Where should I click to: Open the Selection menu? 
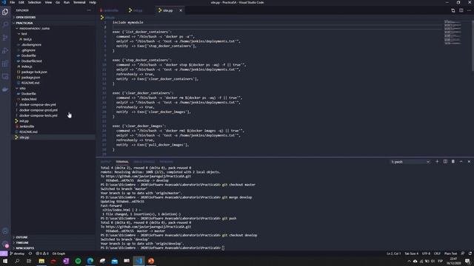pyautogui.click(x=35, y=2)
